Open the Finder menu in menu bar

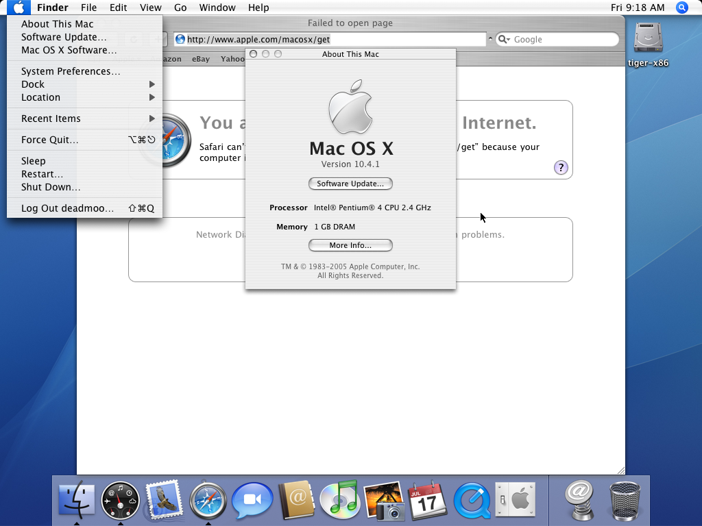pyautogui.click(x=53, y=8)
